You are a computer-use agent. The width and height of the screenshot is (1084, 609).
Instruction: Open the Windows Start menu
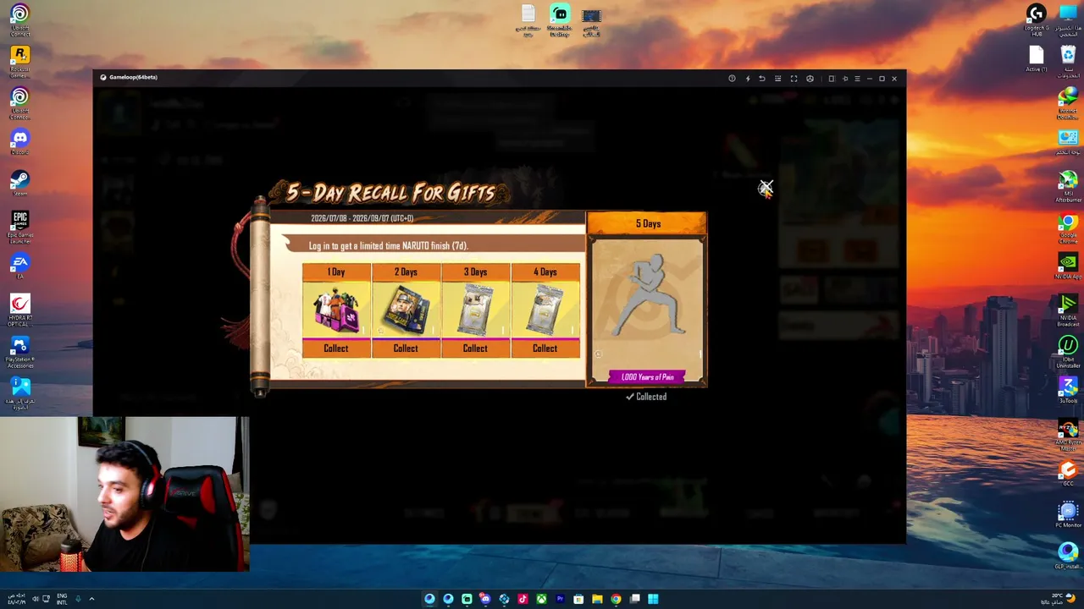pyautogui.click(x=653, y=599)
